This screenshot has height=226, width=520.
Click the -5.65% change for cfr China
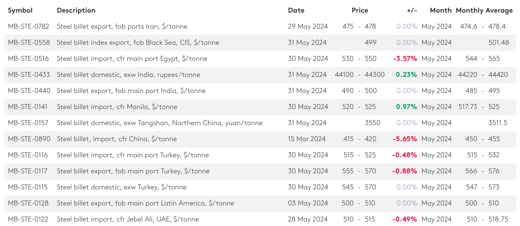click(405, 139)
